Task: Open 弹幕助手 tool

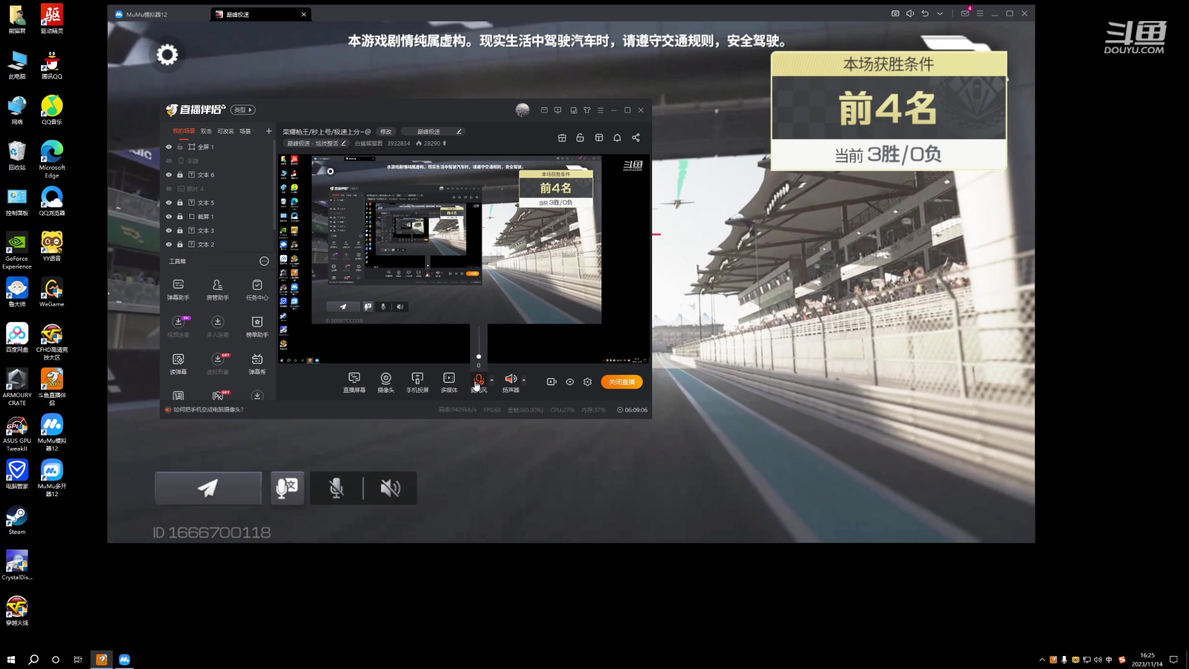Action: [178, 289]
